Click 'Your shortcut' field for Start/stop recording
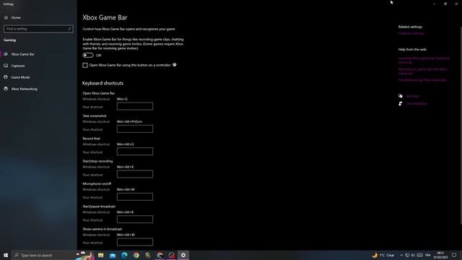The width and height of the screenshot is (462, 260). [x=135, y=174]
